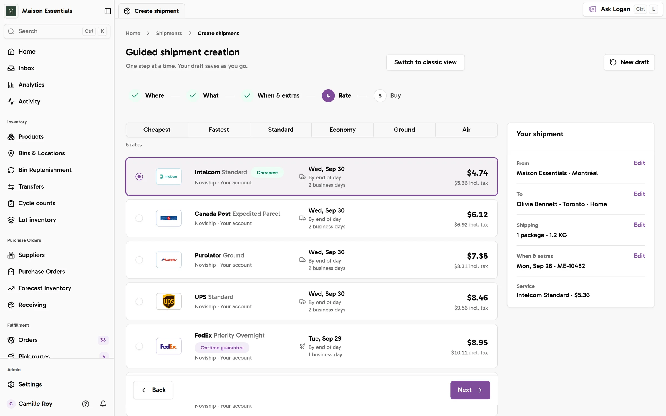Open the Home sidebar icon

tap(11, 52)
